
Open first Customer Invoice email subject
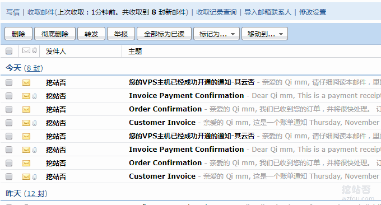click(x=162, y=123)
